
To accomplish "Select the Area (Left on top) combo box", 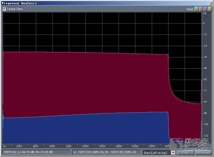I will coord(159,153).
